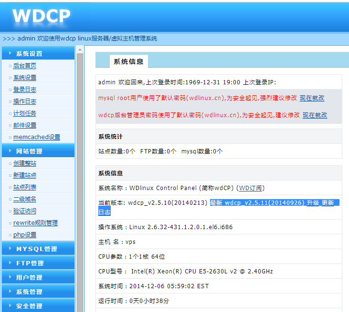Click the sidebar vertical scrollbar track

pos(80,182)
